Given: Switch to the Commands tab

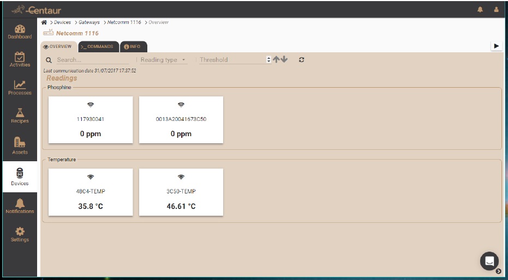Looking at the screenshot, I should tap(98, 47).
